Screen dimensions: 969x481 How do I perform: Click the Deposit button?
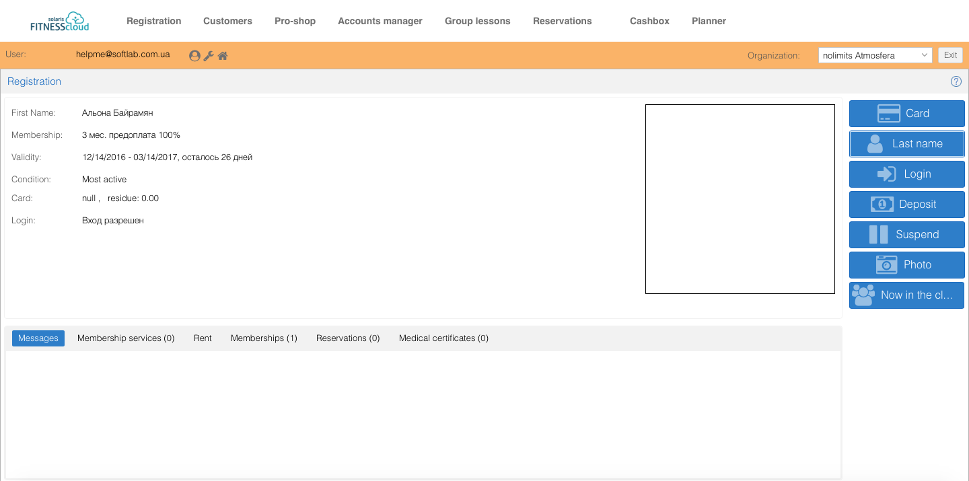[x=907, y=205]
